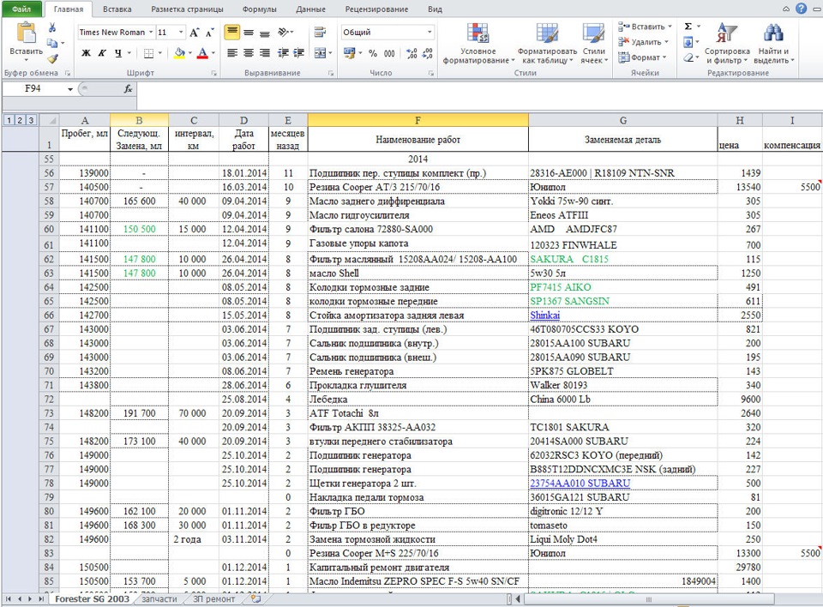Align text right
Viewport: 823px width, 607px height.
265,53
